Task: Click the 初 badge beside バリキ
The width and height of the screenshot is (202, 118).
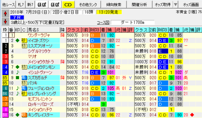Action: pos(24,83)
